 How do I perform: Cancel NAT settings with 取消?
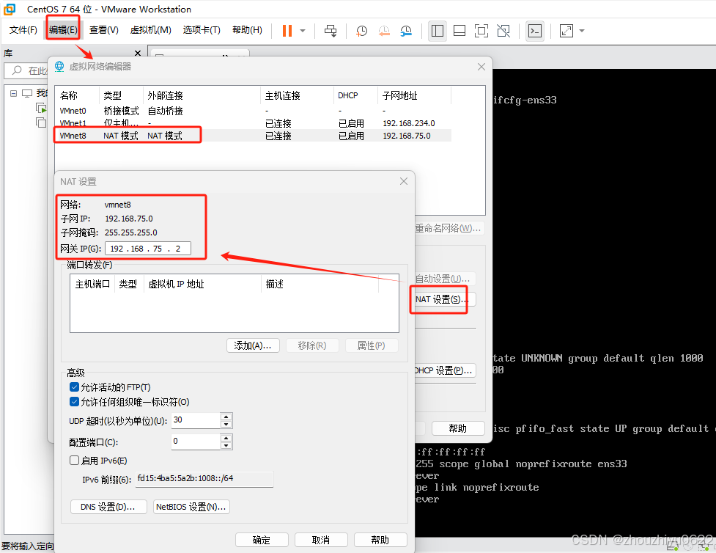coord(321,540)
